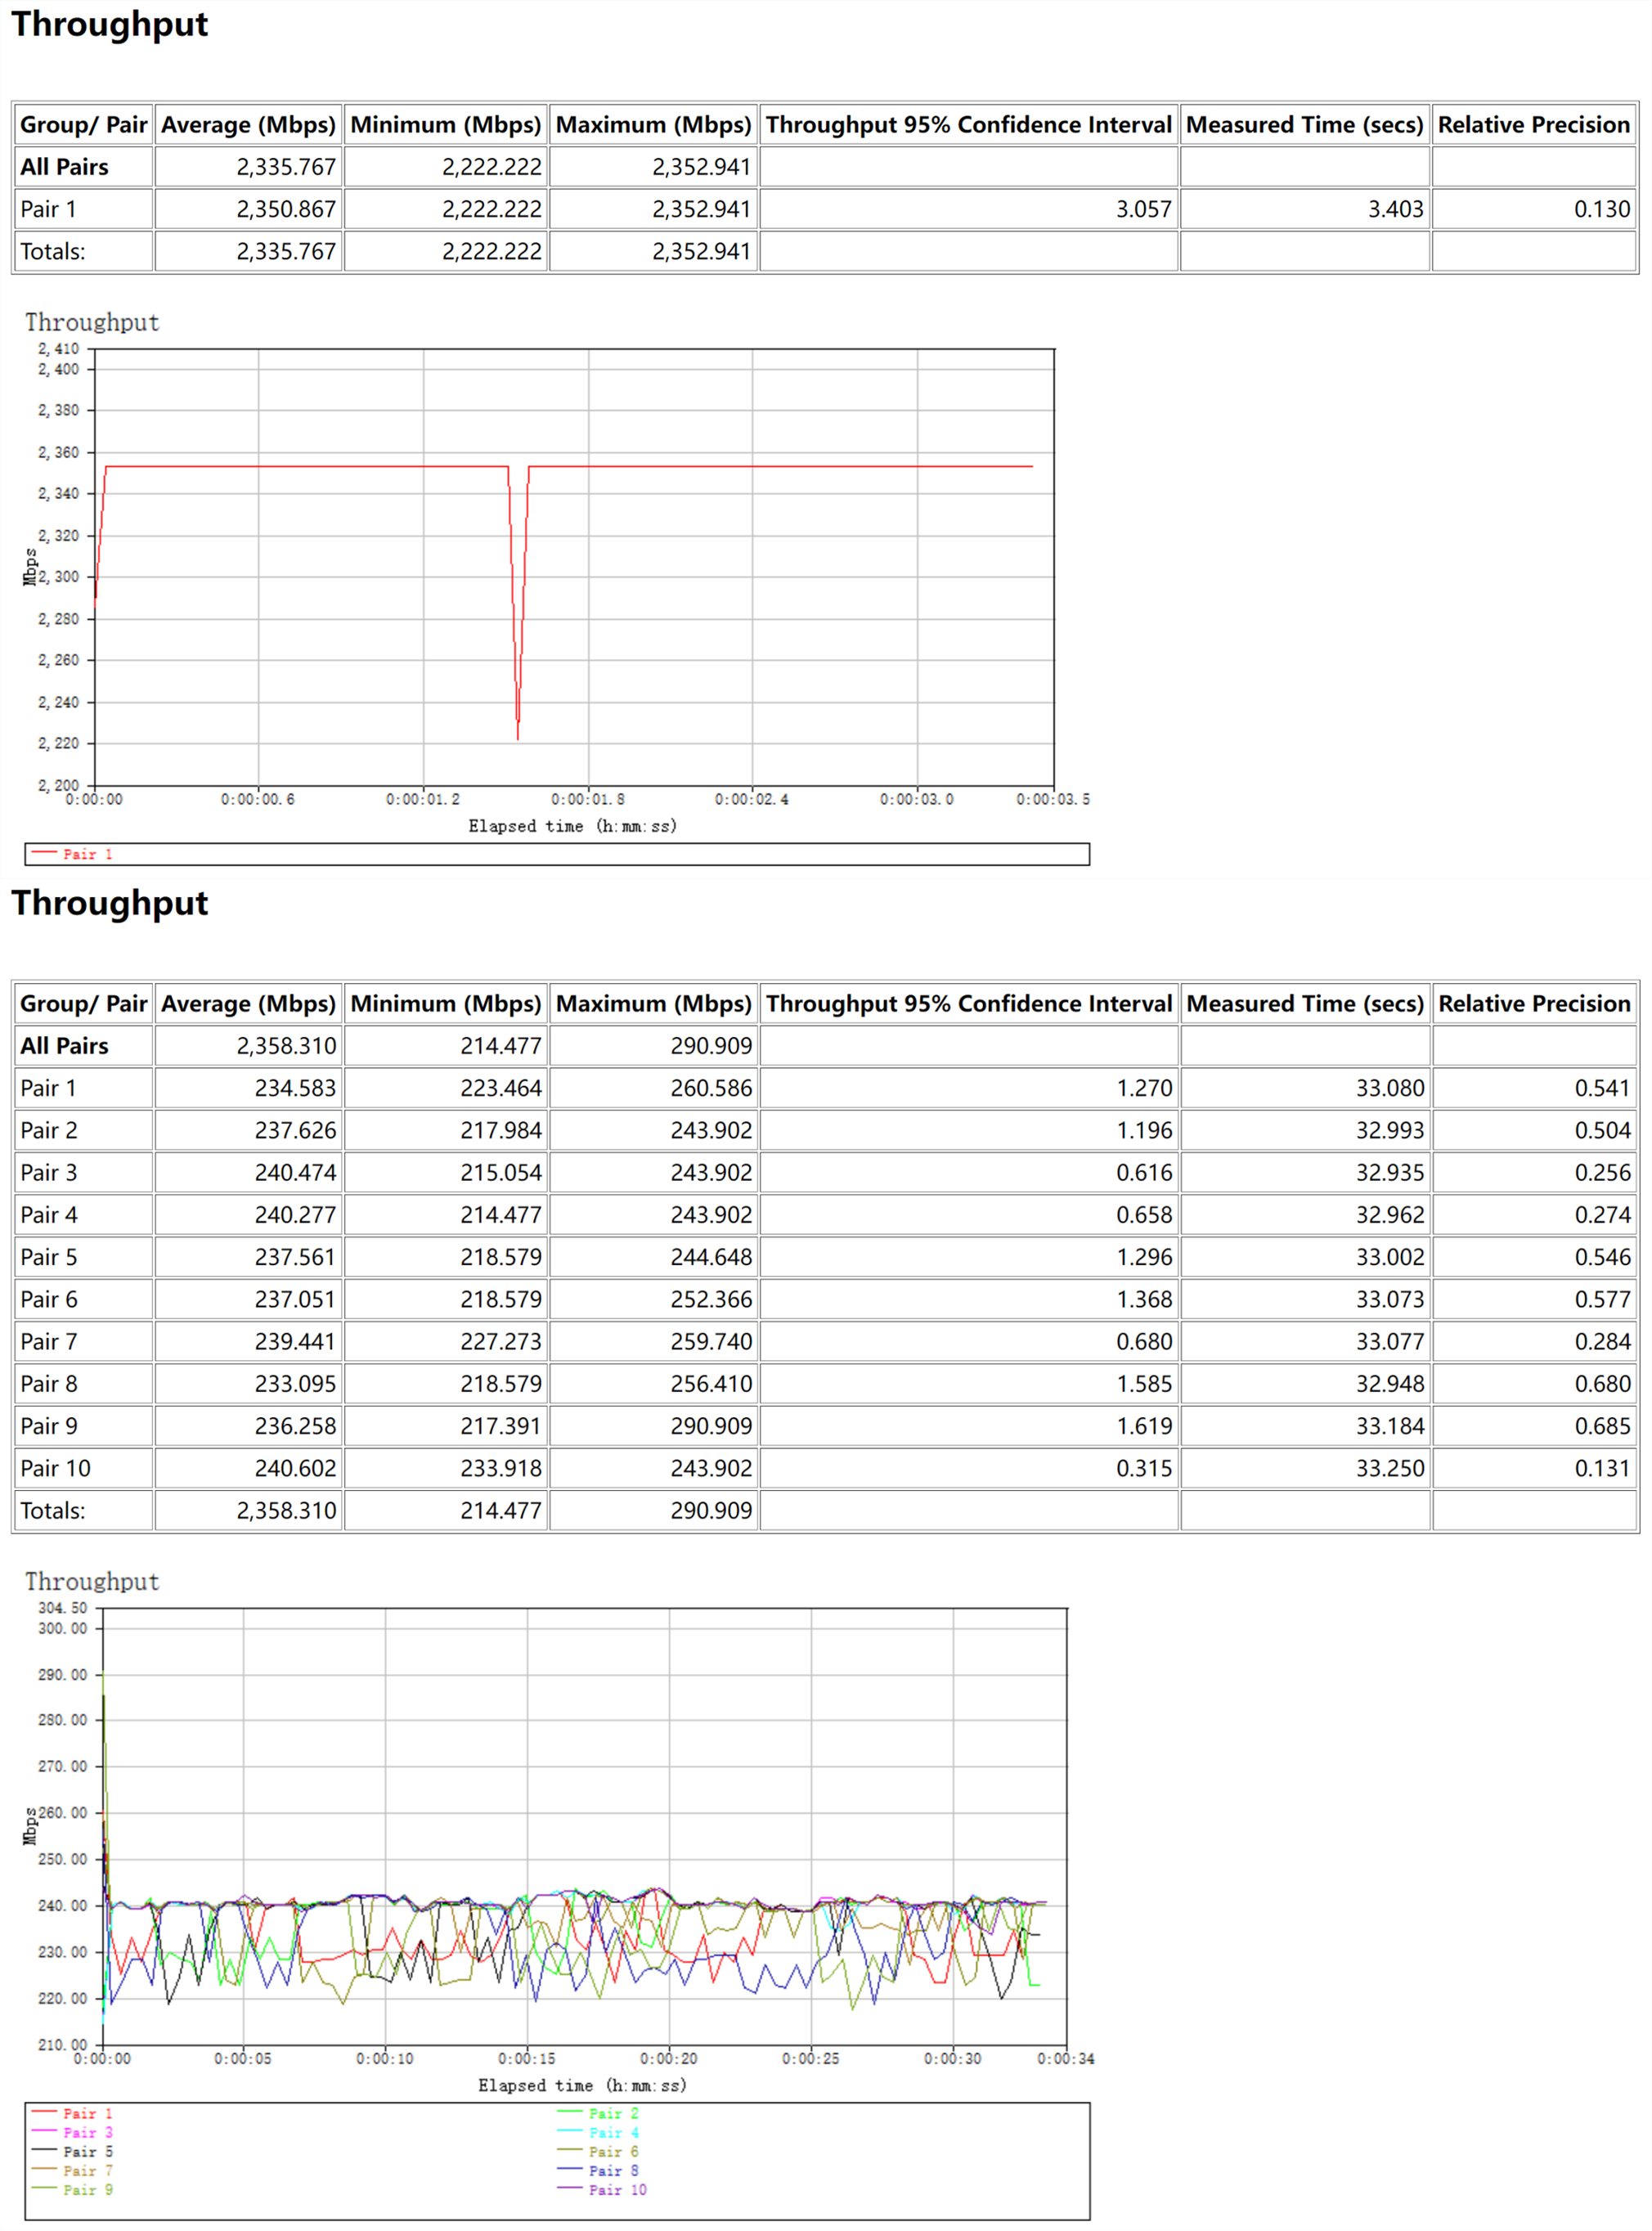
Task: Select the Pair 7 minimum value 227.273
Action: coord(500,1341)
